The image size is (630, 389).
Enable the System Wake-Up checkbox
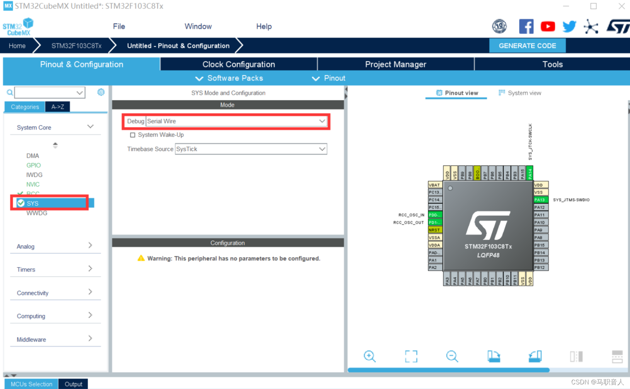point(133,135)
